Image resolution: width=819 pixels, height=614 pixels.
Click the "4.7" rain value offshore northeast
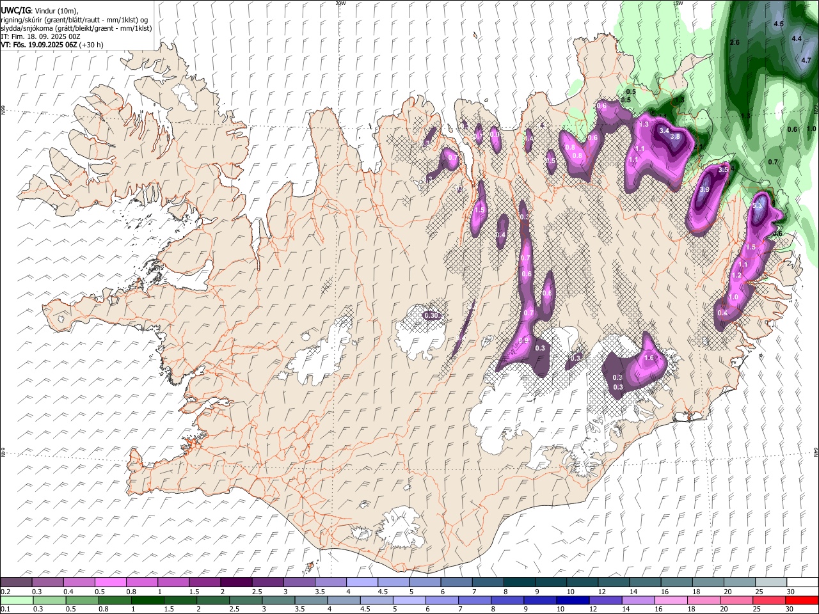[806, 60]
